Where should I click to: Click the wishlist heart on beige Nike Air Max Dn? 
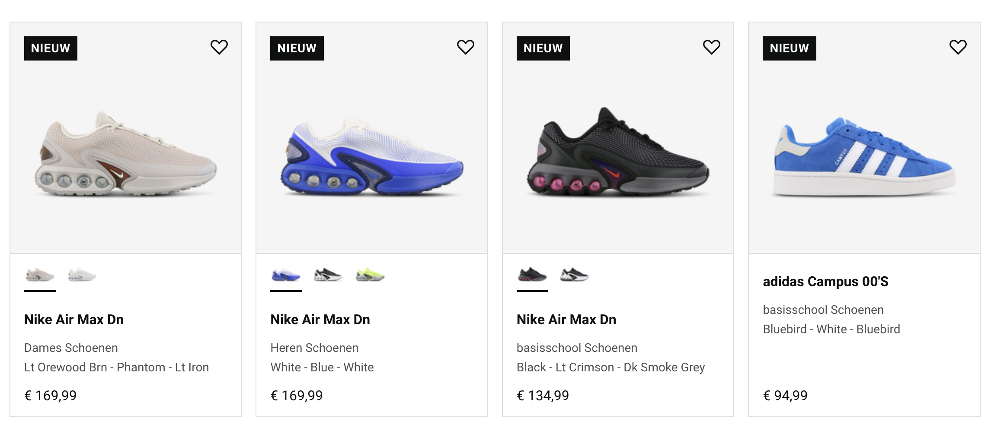220,48
